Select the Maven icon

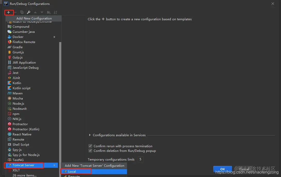(x=10, y=93)
